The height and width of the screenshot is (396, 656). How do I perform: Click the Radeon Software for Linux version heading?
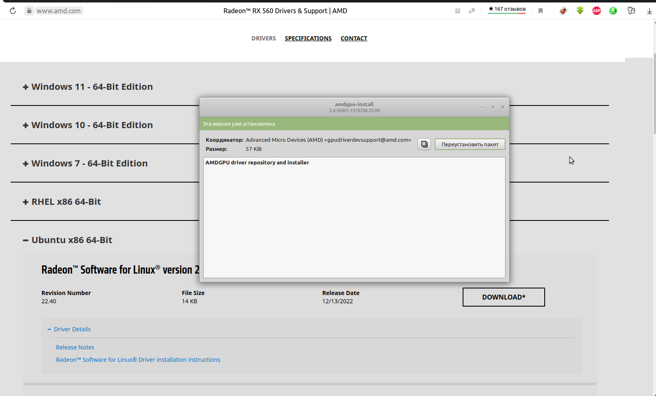pos(120,269)
